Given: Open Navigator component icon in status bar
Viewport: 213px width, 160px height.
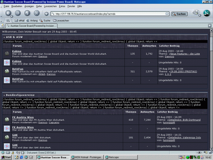Looking at the screenshot, I should pyautogui.click(x=3, y=153).
